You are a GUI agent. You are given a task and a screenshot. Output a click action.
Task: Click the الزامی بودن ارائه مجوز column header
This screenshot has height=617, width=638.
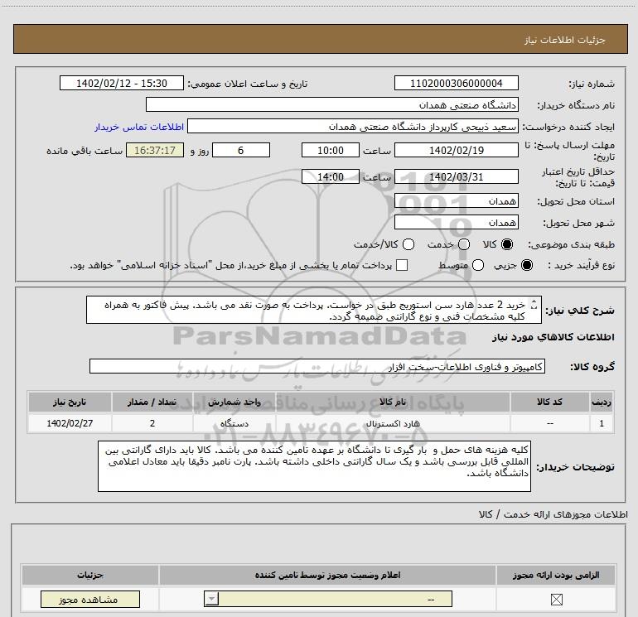click(x=556, y=575)
